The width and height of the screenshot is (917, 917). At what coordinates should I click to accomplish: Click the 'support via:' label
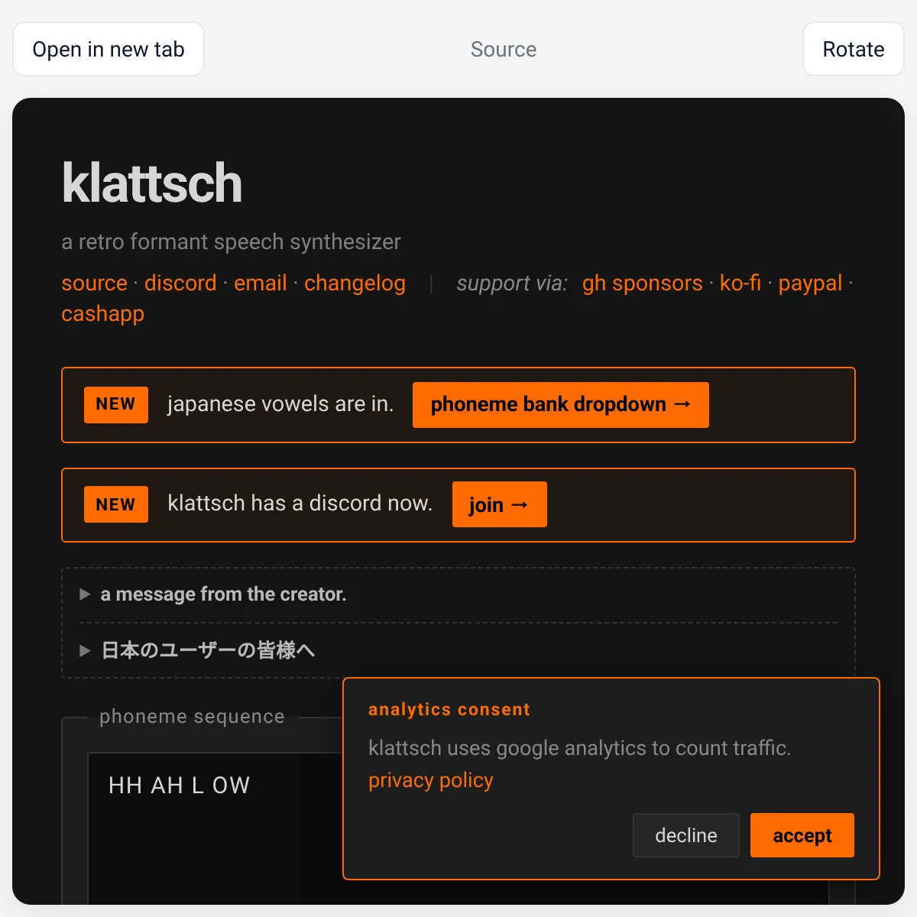512,284
